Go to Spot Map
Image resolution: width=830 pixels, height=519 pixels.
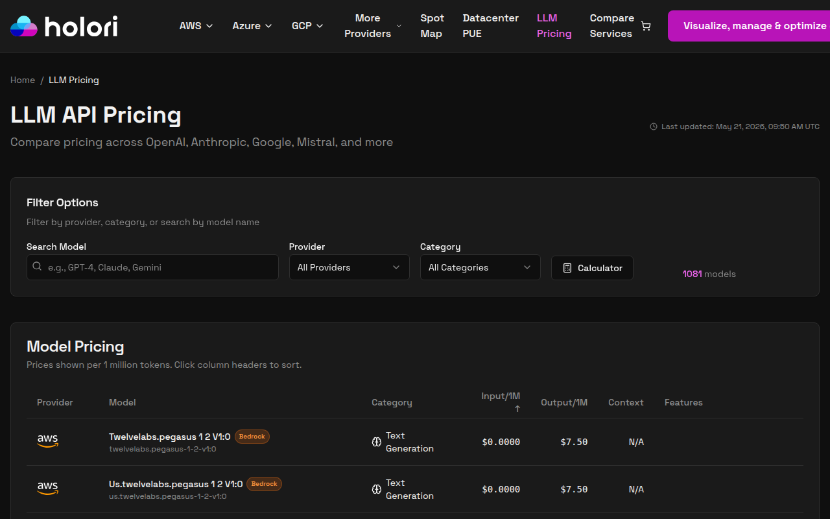pyautogui.click(x=432, y=26)
